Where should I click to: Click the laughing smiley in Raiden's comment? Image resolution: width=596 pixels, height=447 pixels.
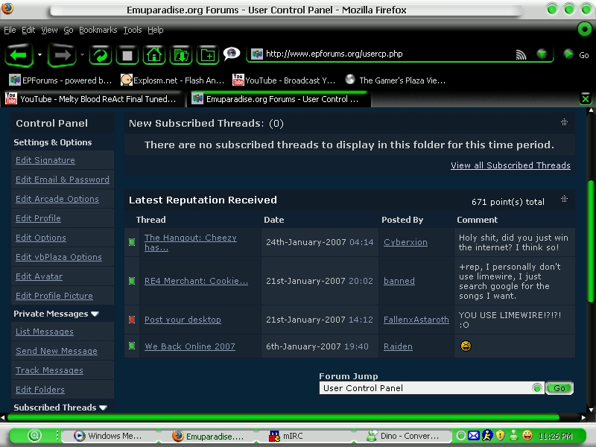tap(466, 346)
